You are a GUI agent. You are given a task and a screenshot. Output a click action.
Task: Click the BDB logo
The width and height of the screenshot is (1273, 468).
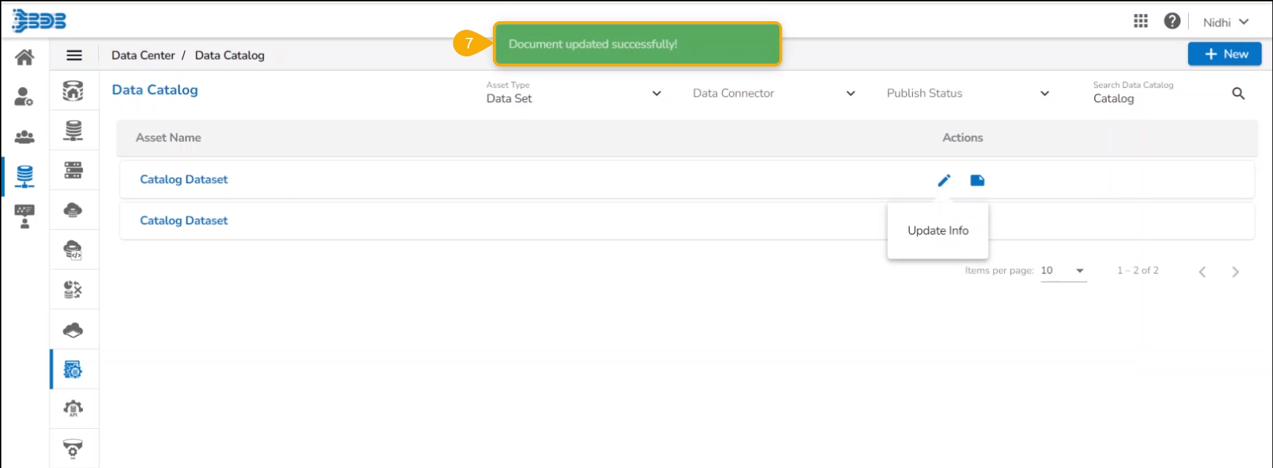(39, 21)
